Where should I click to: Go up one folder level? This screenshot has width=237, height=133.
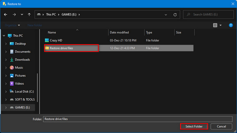click(x=29, y=15)
